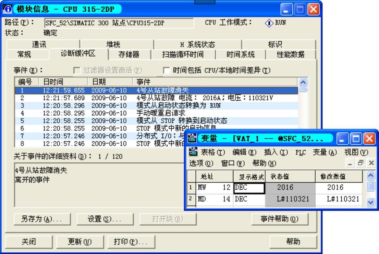
Task: Click the 设置(S)... button
Action: pos(105,219)
